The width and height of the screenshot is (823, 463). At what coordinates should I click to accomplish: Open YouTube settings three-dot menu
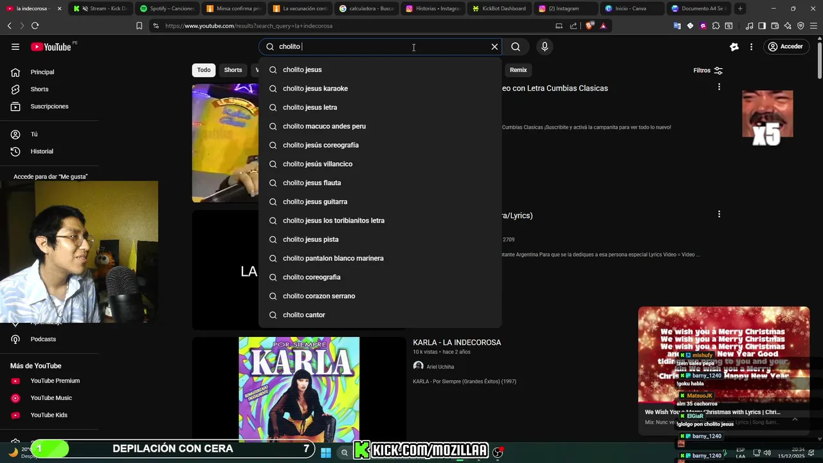[x=751, y=47]
